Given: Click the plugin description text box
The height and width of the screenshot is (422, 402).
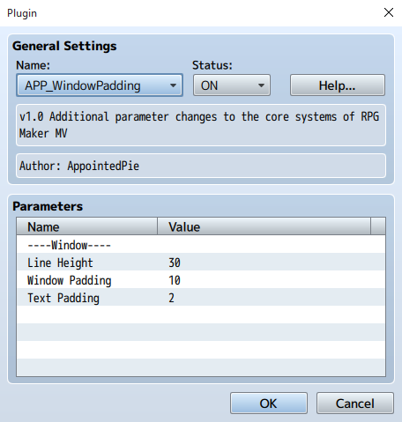Looking at the screenshot, I should (x=201, y=125).
